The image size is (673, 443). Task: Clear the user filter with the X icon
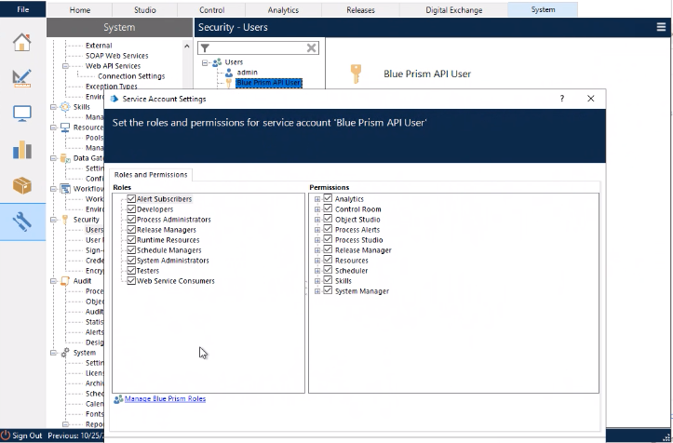312,48
